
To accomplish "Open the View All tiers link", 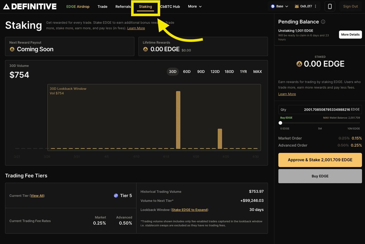I will coord(37,196).
